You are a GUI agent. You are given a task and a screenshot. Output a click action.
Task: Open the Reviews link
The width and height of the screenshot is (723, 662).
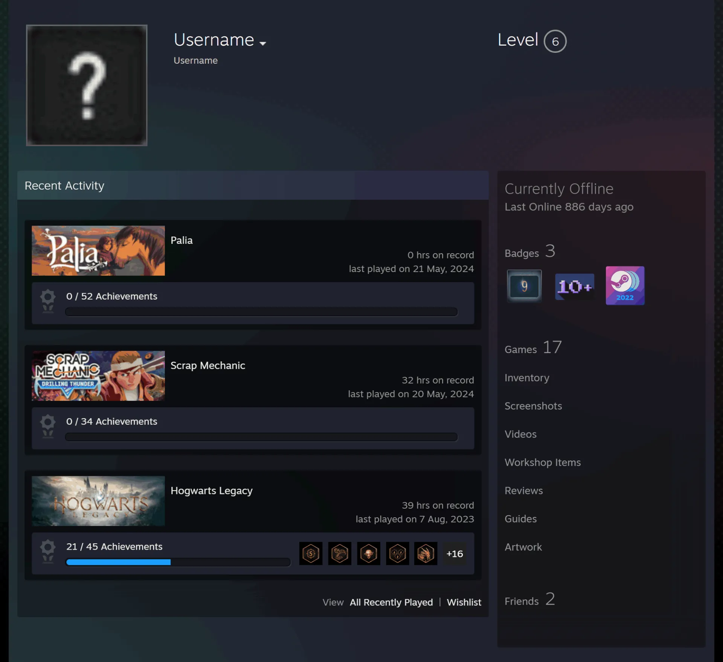[x=524, y=491]
